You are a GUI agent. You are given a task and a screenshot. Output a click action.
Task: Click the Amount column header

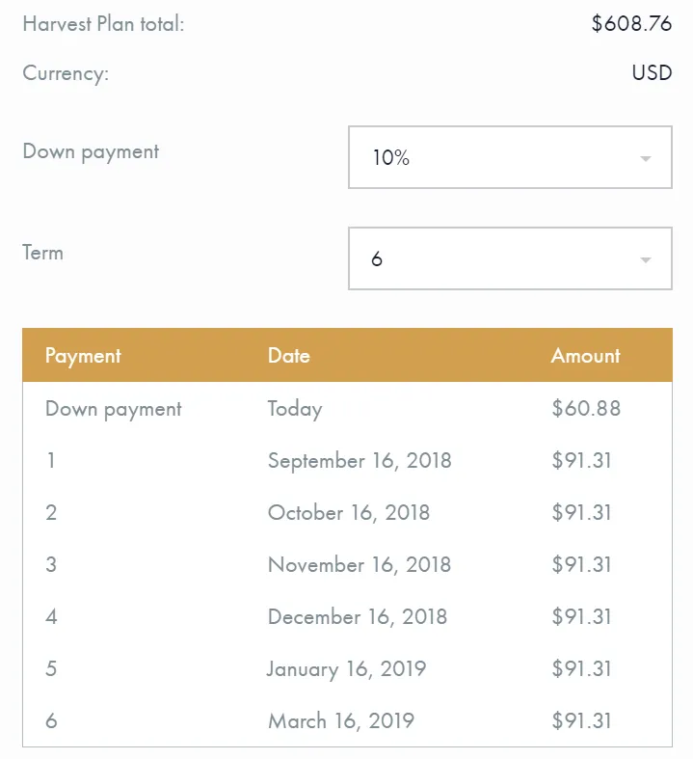585,356
